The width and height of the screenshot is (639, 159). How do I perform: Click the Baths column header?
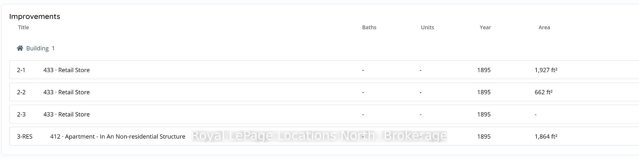(x=369, y=27)
